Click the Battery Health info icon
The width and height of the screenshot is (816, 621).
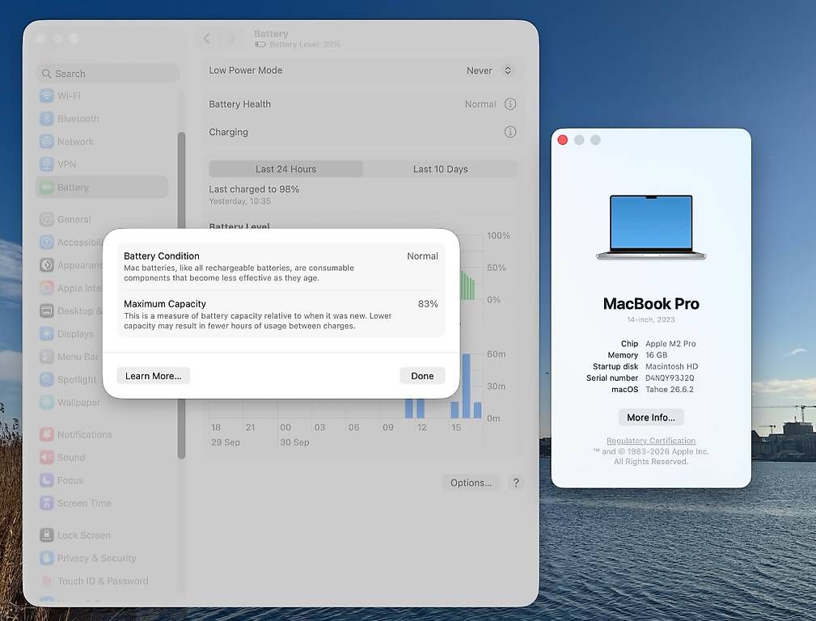pos(510,104)
